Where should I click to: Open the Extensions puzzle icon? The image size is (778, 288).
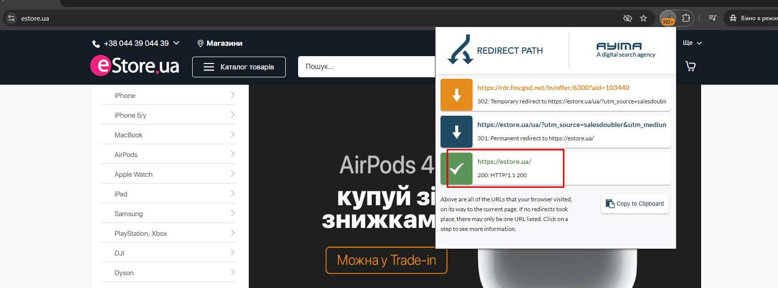click(686, 18)
